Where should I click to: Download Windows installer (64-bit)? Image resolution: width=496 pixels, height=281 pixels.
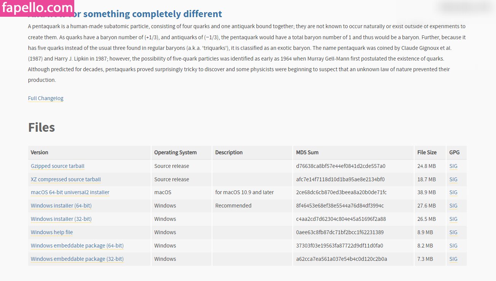click(x=61, y=206)
